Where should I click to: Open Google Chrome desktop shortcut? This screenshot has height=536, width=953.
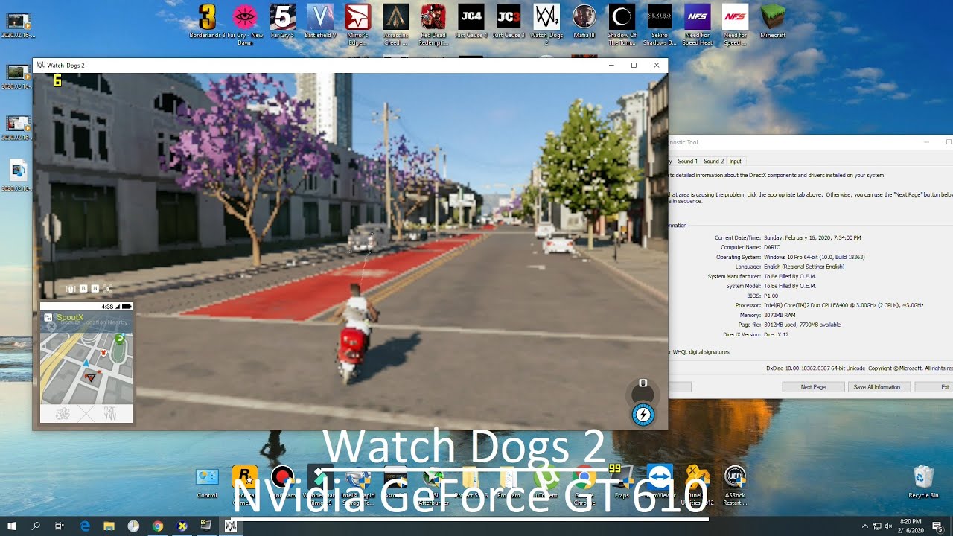584,485
